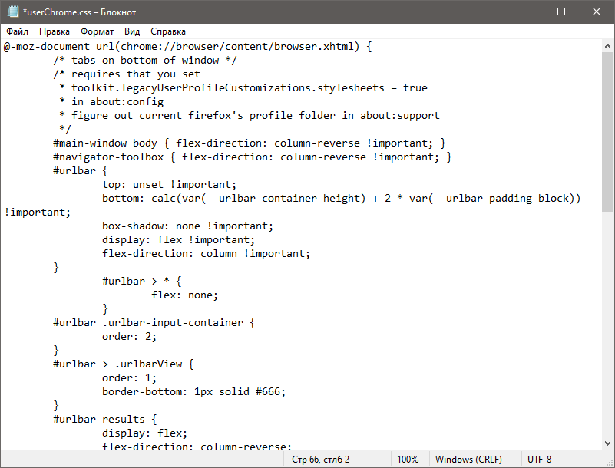Click the 'in about:config' line
The height and width of the screenshot is (468, 615).
pos(111,101)
